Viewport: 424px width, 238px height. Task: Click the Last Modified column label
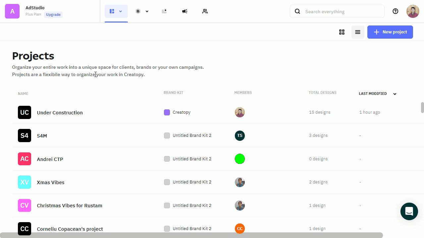tap(373, 94)
